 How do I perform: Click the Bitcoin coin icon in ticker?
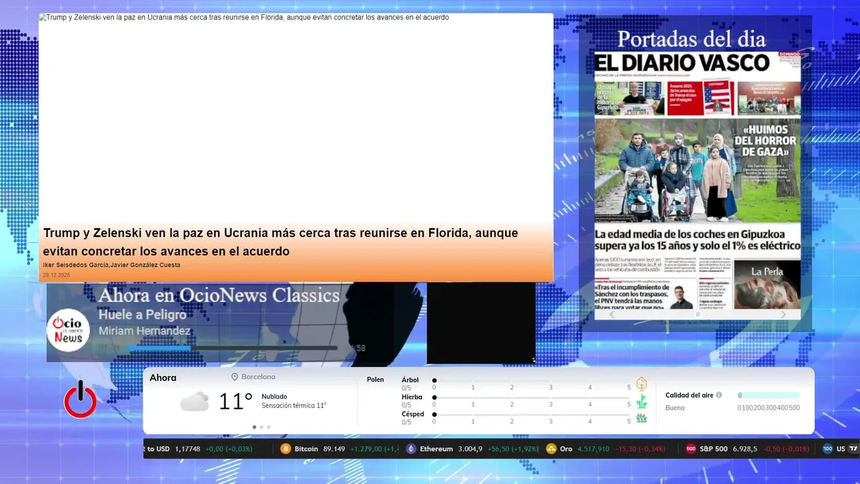tap(286, 448)
